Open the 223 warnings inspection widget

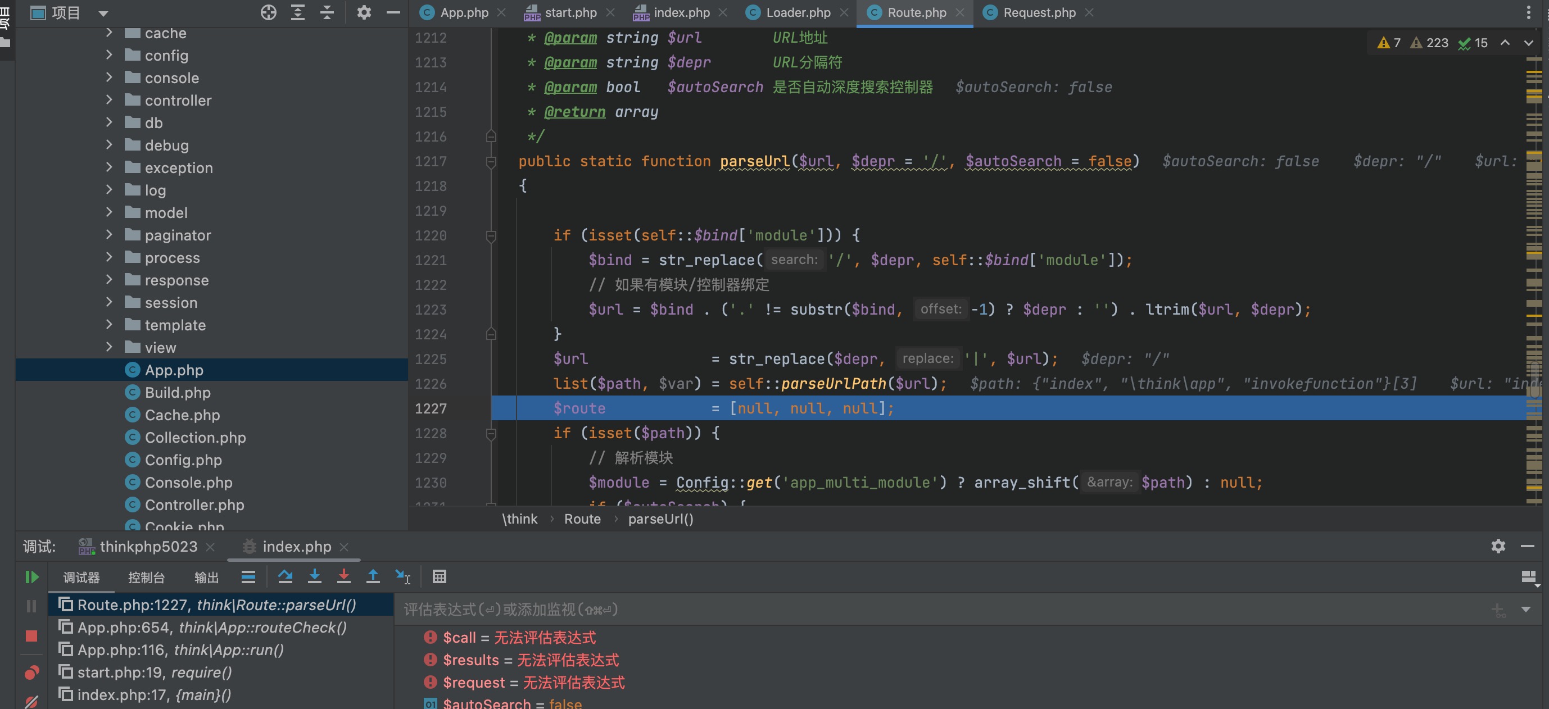pyautogui.click(x=1428, y=43)
